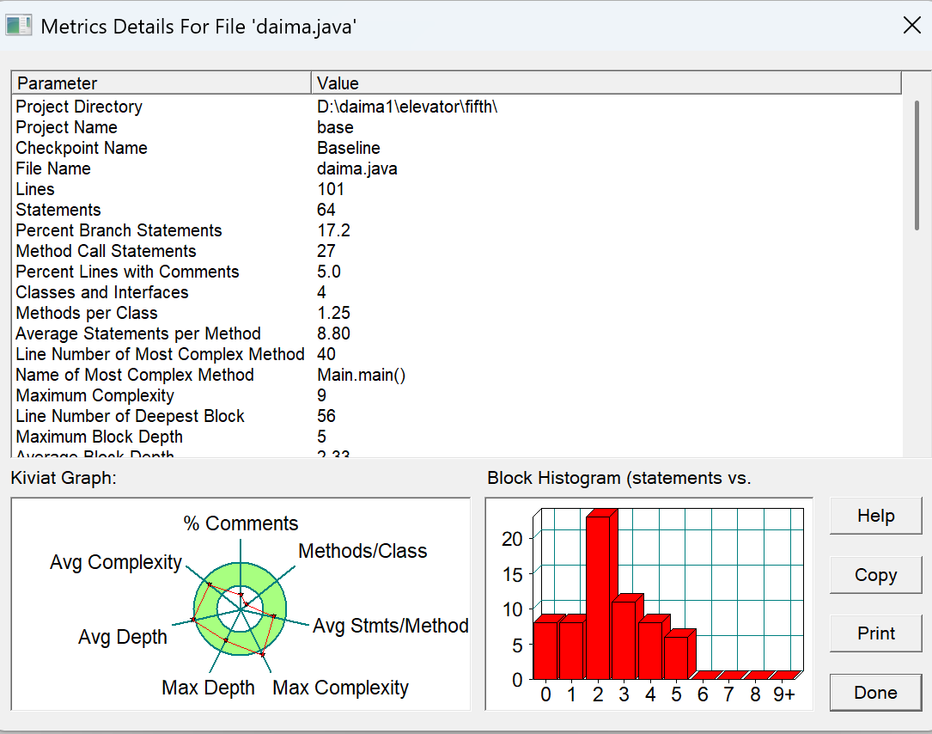
Task: Click histogram bar at depth 5
Action: coord(679,654)
